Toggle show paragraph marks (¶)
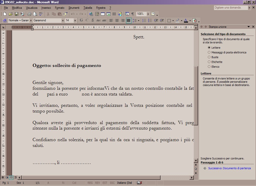Viewport: 256px width, 186px height. coord(132,14)
